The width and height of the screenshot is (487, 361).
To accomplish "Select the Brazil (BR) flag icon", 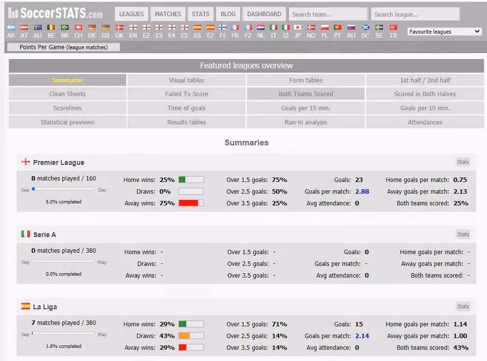I will click(x=65, y=28).
